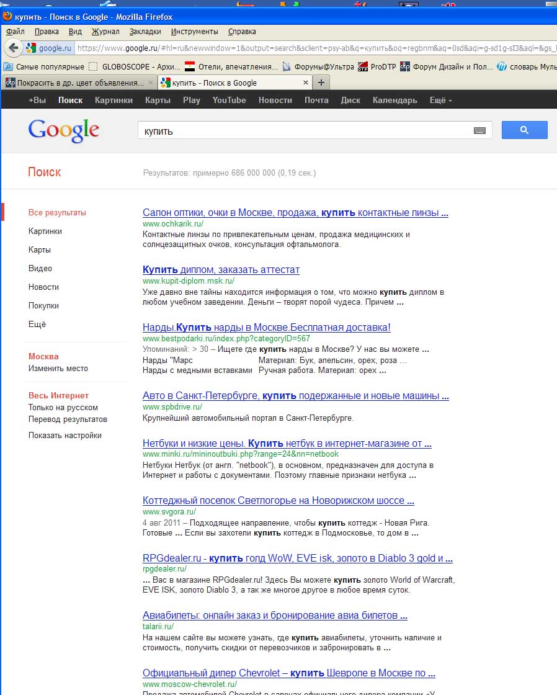Screen dimensions: 557x695
Task: Open Календарь in the black Google bar
Action: pos(395,100)
